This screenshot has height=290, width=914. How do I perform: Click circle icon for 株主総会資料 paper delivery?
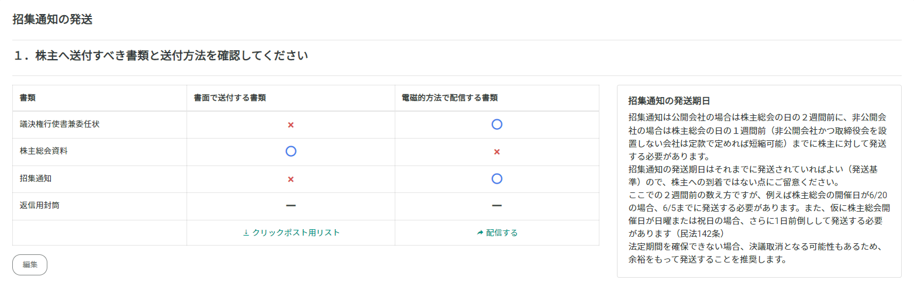[x=291, y=151]
